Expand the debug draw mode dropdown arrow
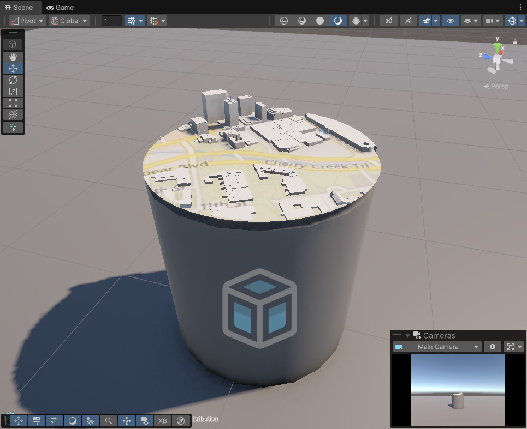527x429 pixels. pos(365,21)
